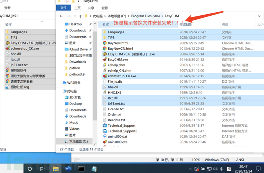Go back with the back arrow
This screenshot has height=173, width=264.
click(61, 16)
